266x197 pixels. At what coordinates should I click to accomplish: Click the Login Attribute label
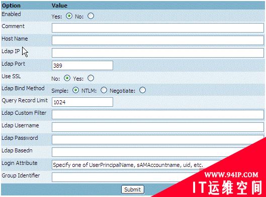20,163
